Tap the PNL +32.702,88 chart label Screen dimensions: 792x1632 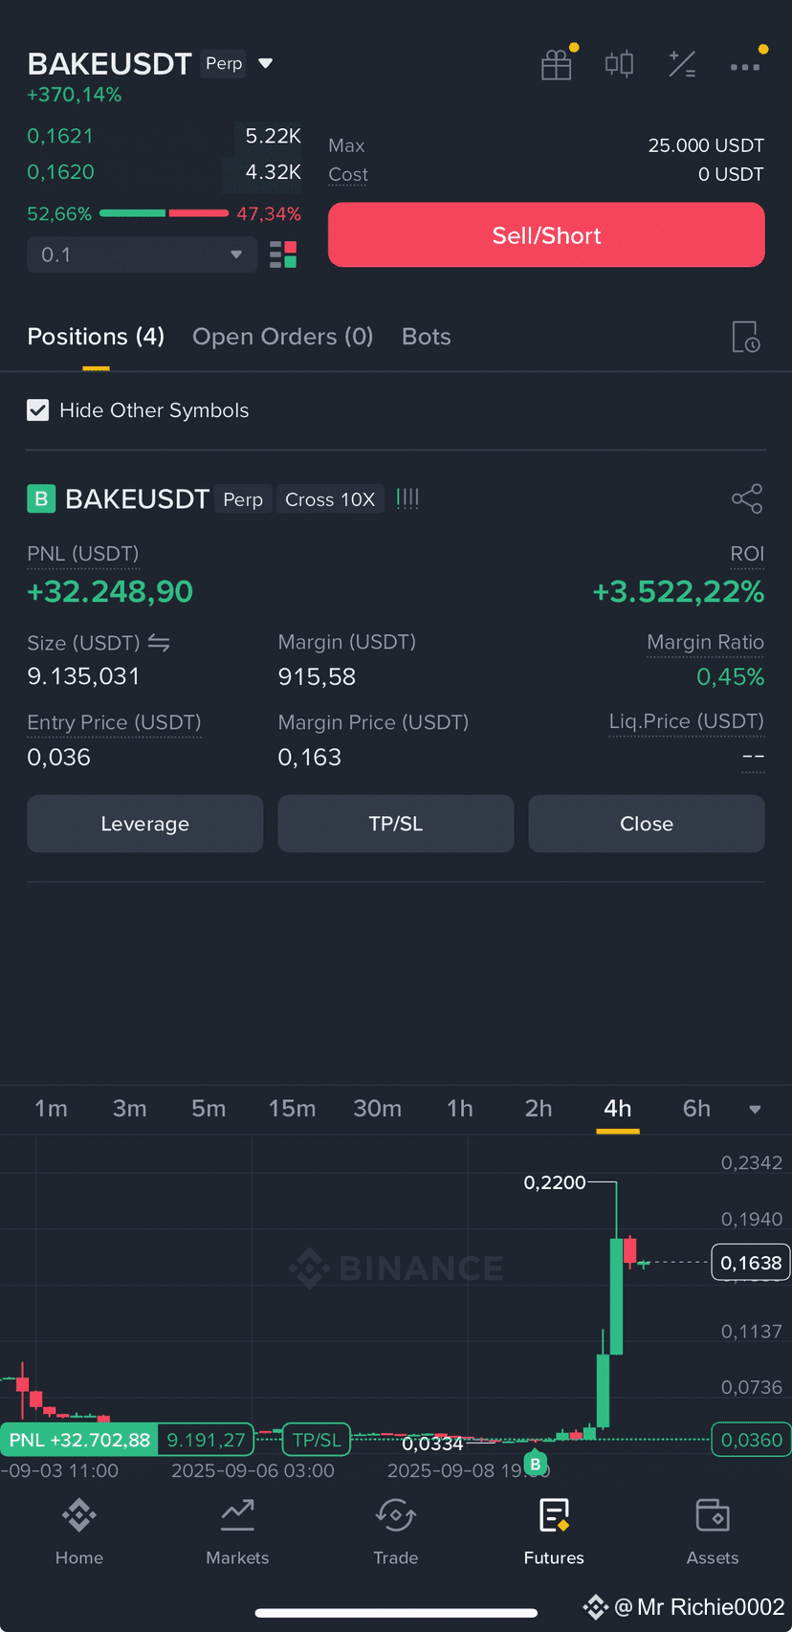[79, 1440]
